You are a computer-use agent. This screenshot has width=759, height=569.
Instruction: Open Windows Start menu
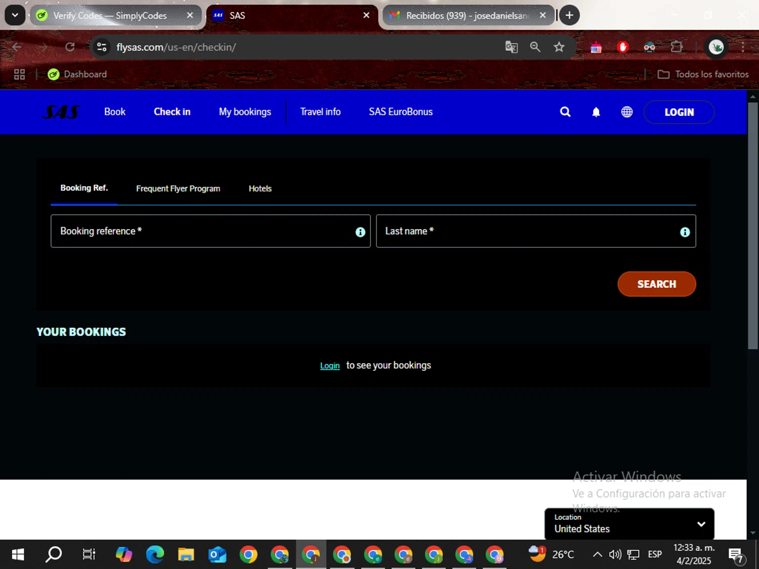[x=18, y=555]
